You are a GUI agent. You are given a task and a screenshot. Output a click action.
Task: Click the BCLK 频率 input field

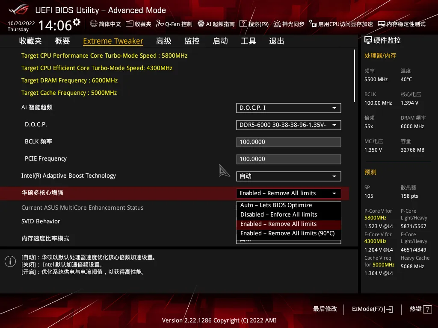pyautogui.click(x=289, y=142)
